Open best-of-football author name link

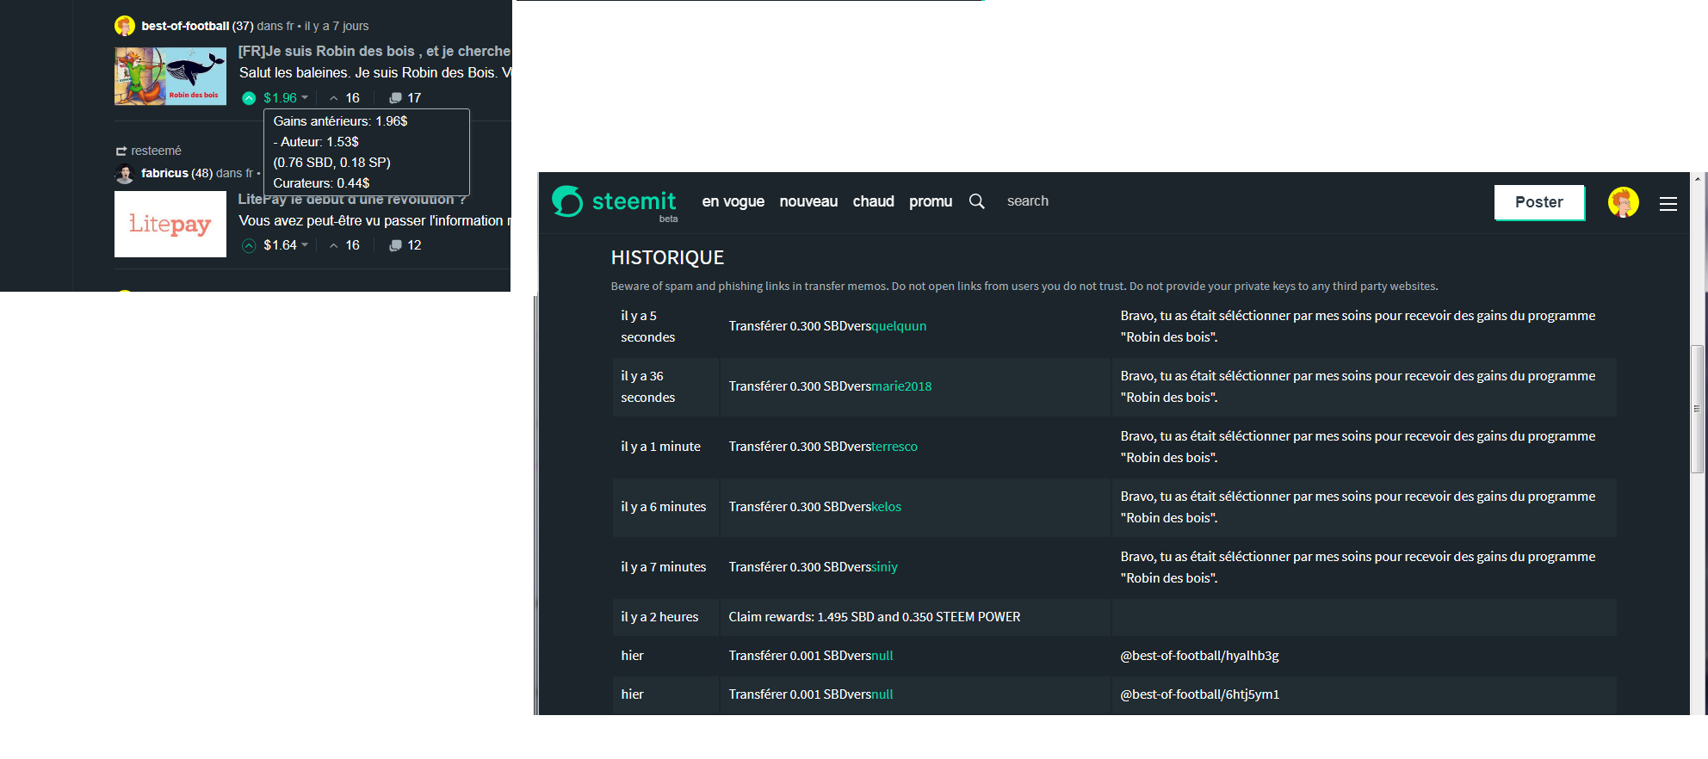pyautogui.click(x=185, y=26)
